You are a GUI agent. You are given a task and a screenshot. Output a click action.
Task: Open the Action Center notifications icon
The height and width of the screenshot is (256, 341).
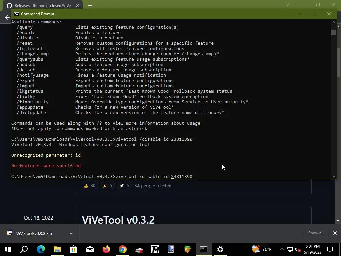330,249
